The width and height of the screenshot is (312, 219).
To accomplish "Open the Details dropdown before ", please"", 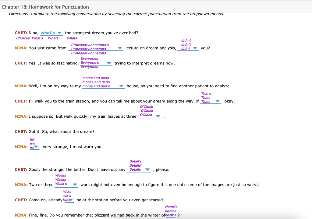I will pyautogui.click(x=147, y=169).
